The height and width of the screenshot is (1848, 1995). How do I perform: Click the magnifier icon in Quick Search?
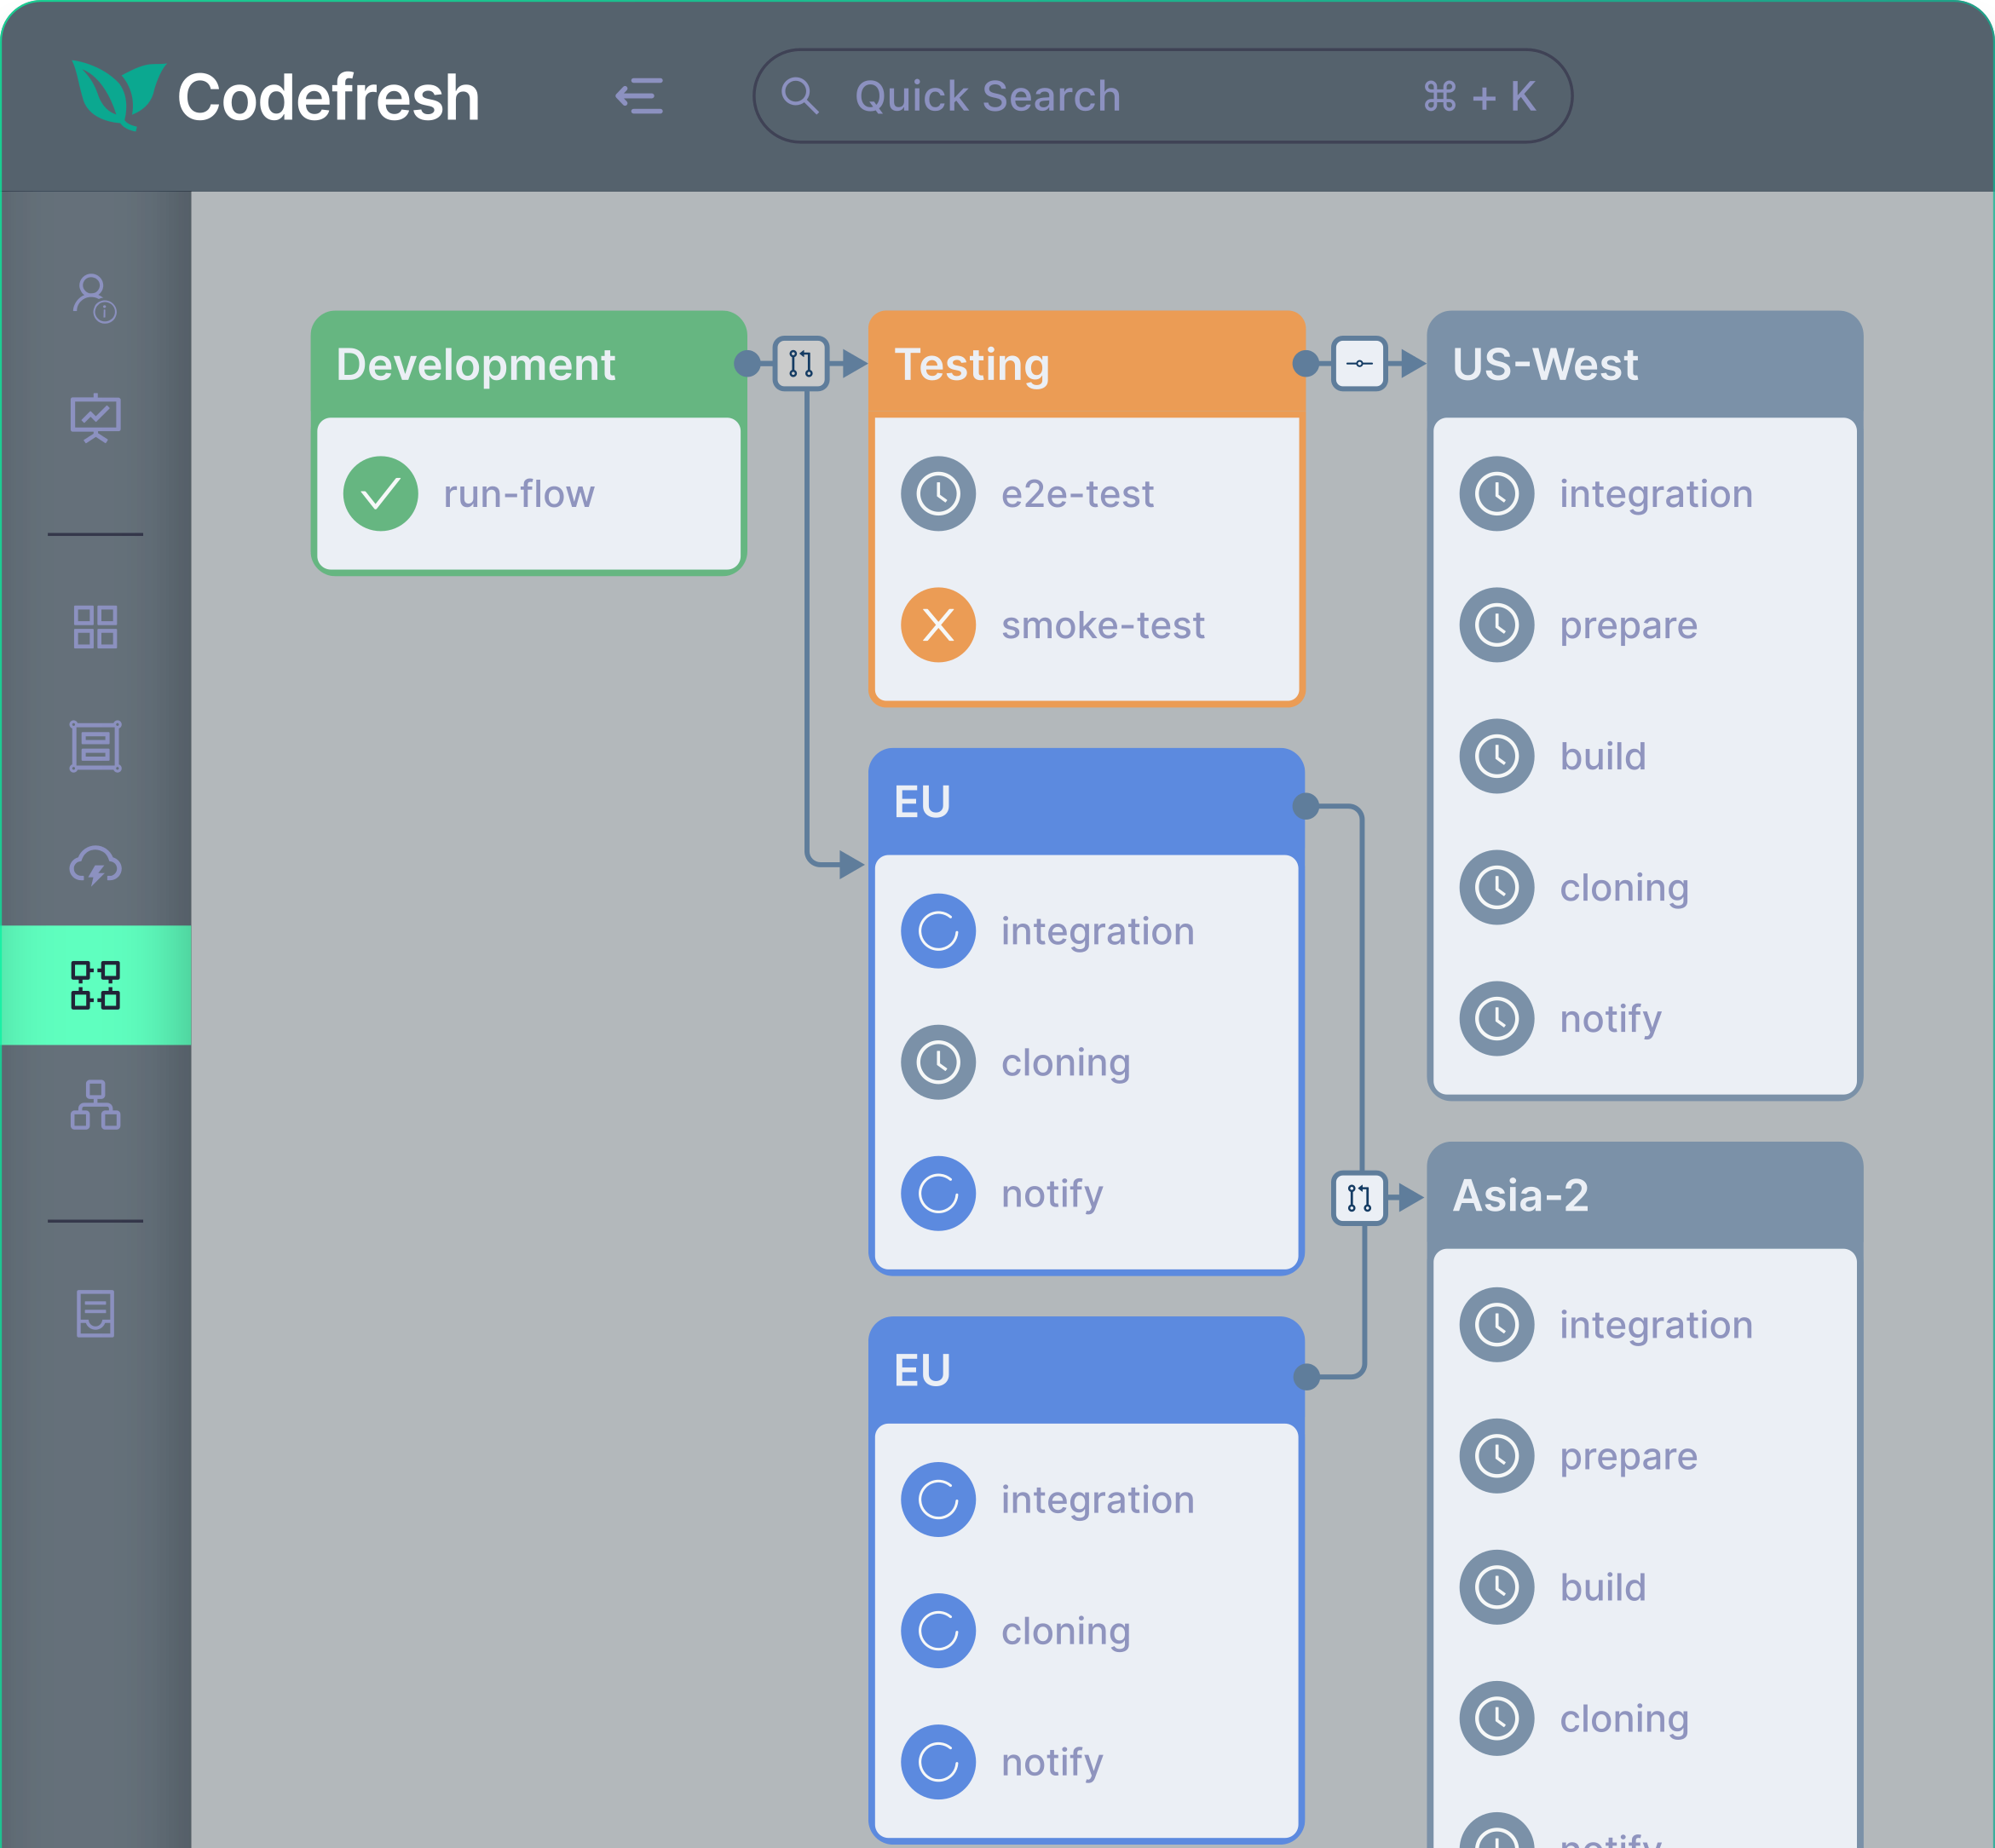point(800,96)
